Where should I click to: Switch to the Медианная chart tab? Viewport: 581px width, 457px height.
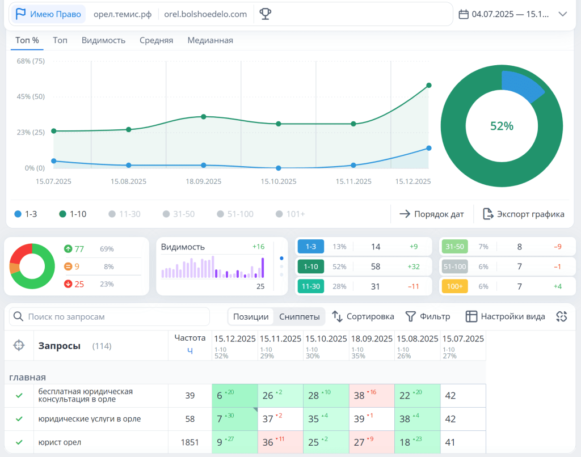[x=210, y=40]
